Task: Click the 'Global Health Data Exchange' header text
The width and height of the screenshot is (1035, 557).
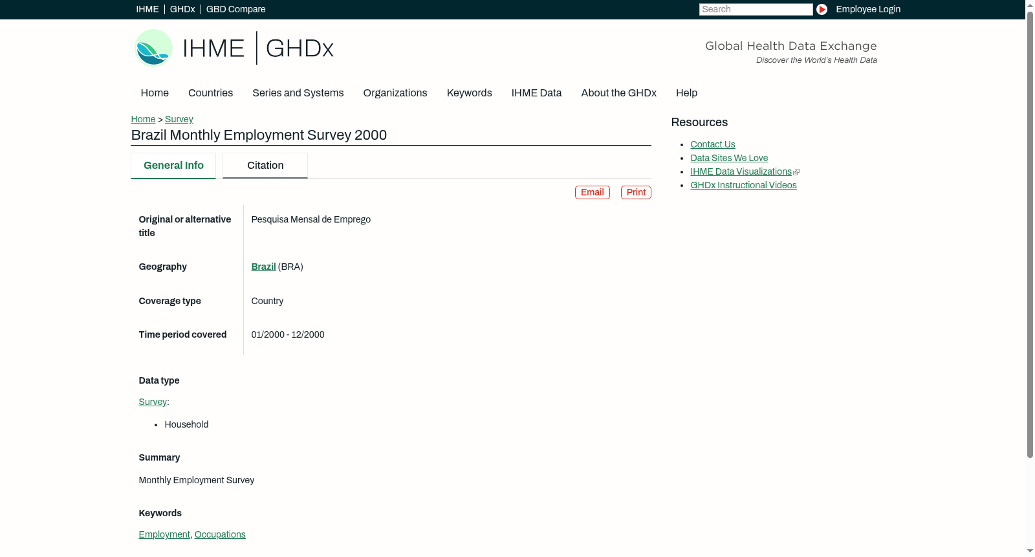Action: [790, 46]
